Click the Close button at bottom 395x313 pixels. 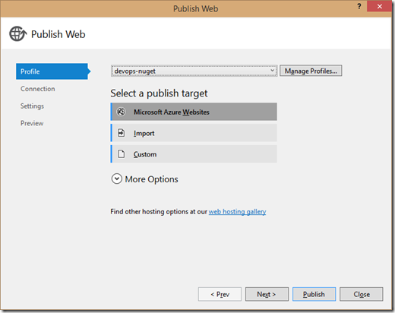362,294
